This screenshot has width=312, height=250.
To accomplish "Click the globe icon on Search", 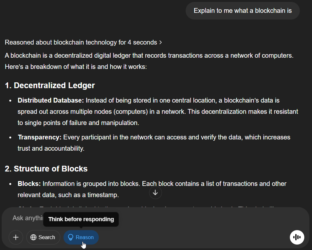I will tap(33, 238).
